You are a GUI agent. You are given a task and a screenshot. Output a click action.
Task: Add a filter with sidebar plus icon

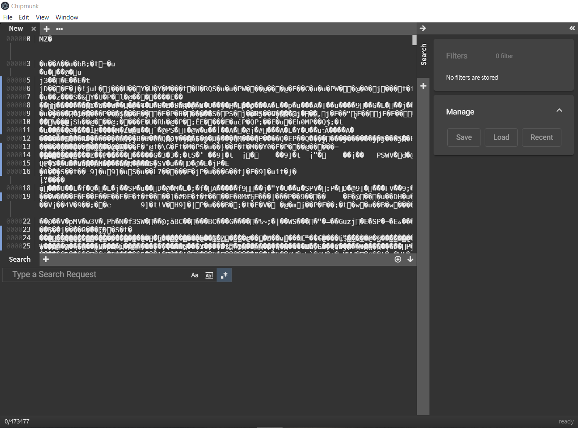(x=423, y=86)
